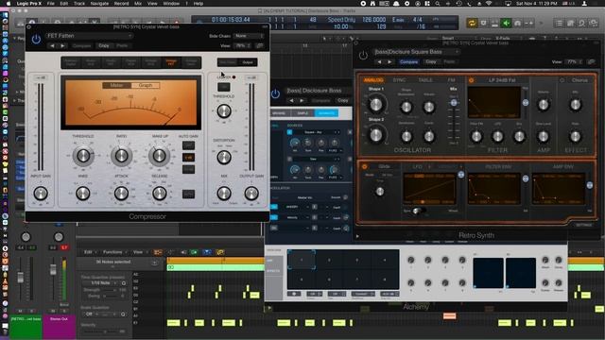
Task: Click Copy in the Compressor header
Action: (x=103, y=45)
